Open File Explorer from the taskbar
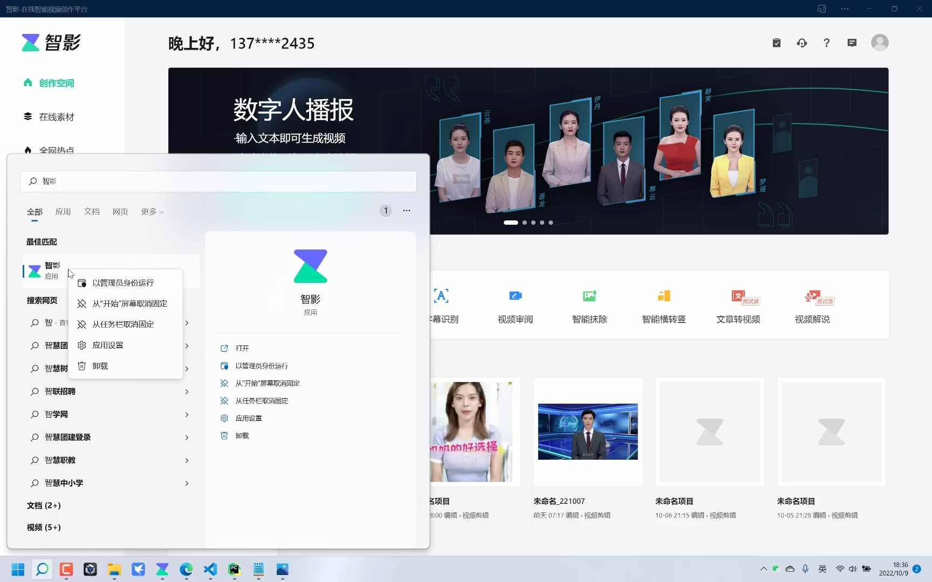The width and height of the screenshot is (932, 582). coord(114,570)
